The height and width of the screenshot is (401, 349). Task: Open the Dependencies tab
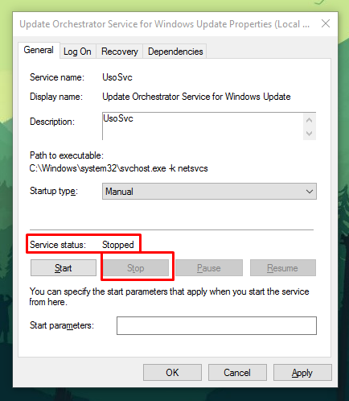pos(175,52)
